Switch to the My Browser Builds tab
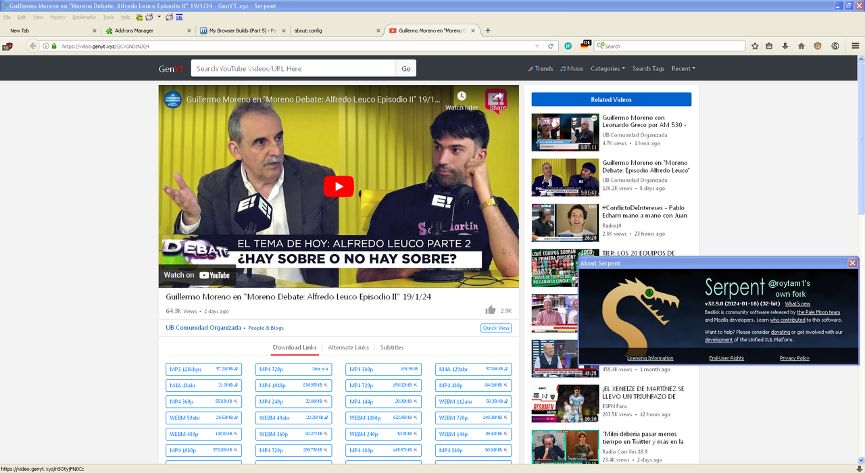Screen dimensions: 865x473 242,30
